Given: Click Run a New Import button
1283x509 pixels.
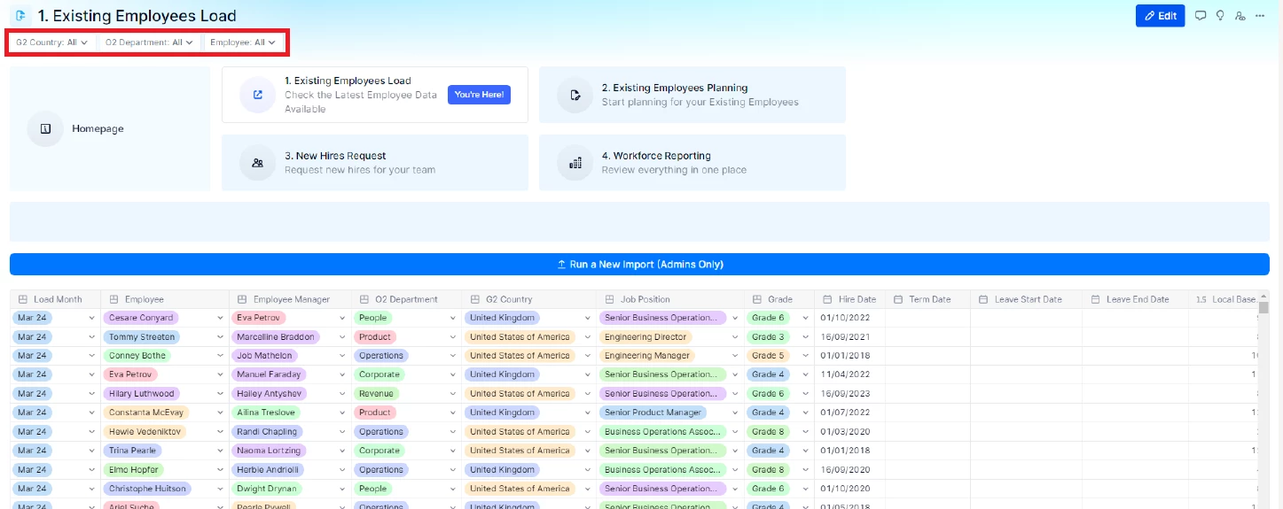Looking at the screenshot, I should [639, 264].
